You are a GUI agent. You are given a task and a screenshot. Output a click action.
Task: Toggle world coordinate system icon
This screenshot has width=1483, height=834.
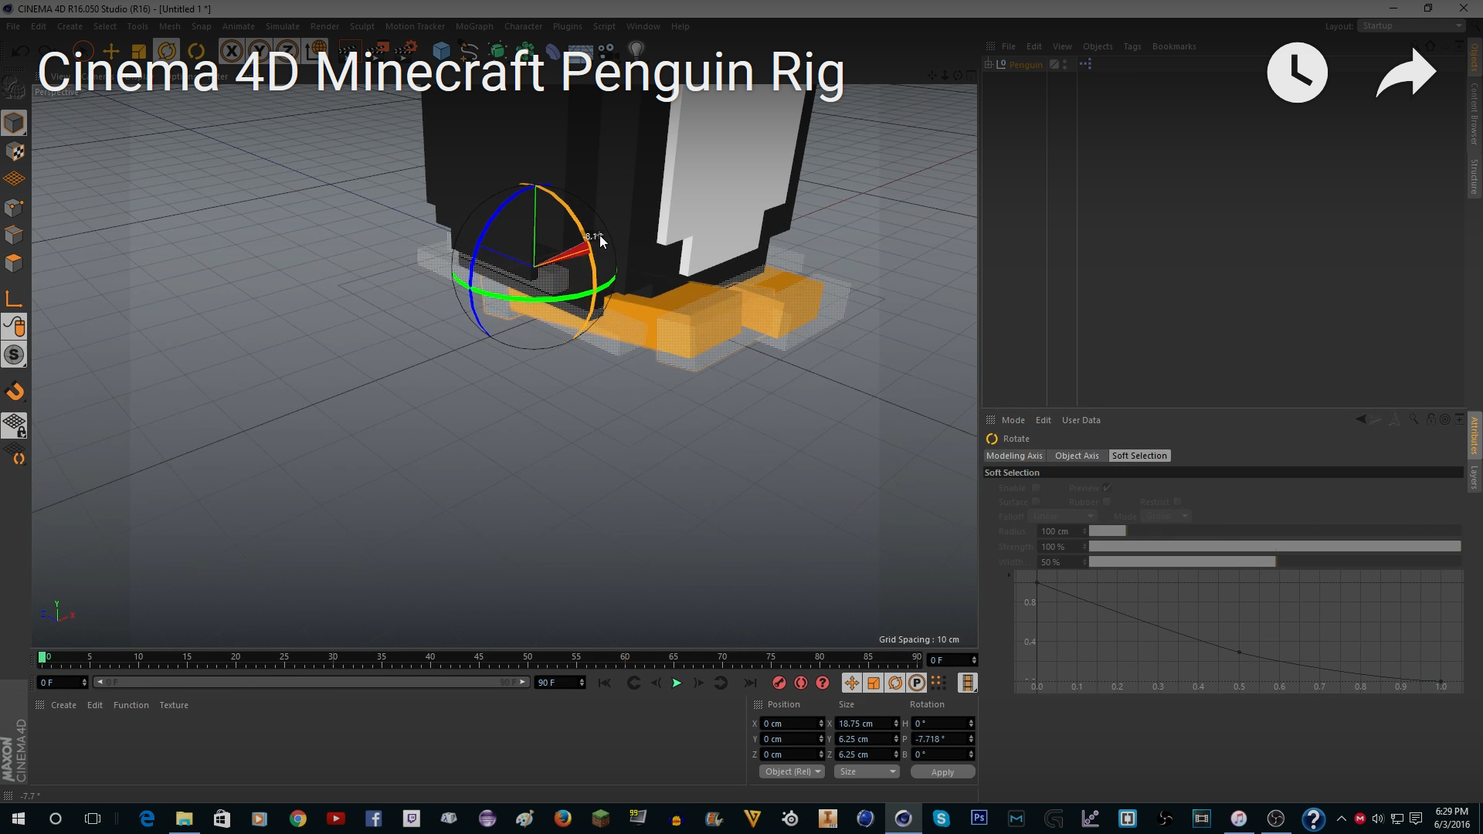click(x=316, y=51)
